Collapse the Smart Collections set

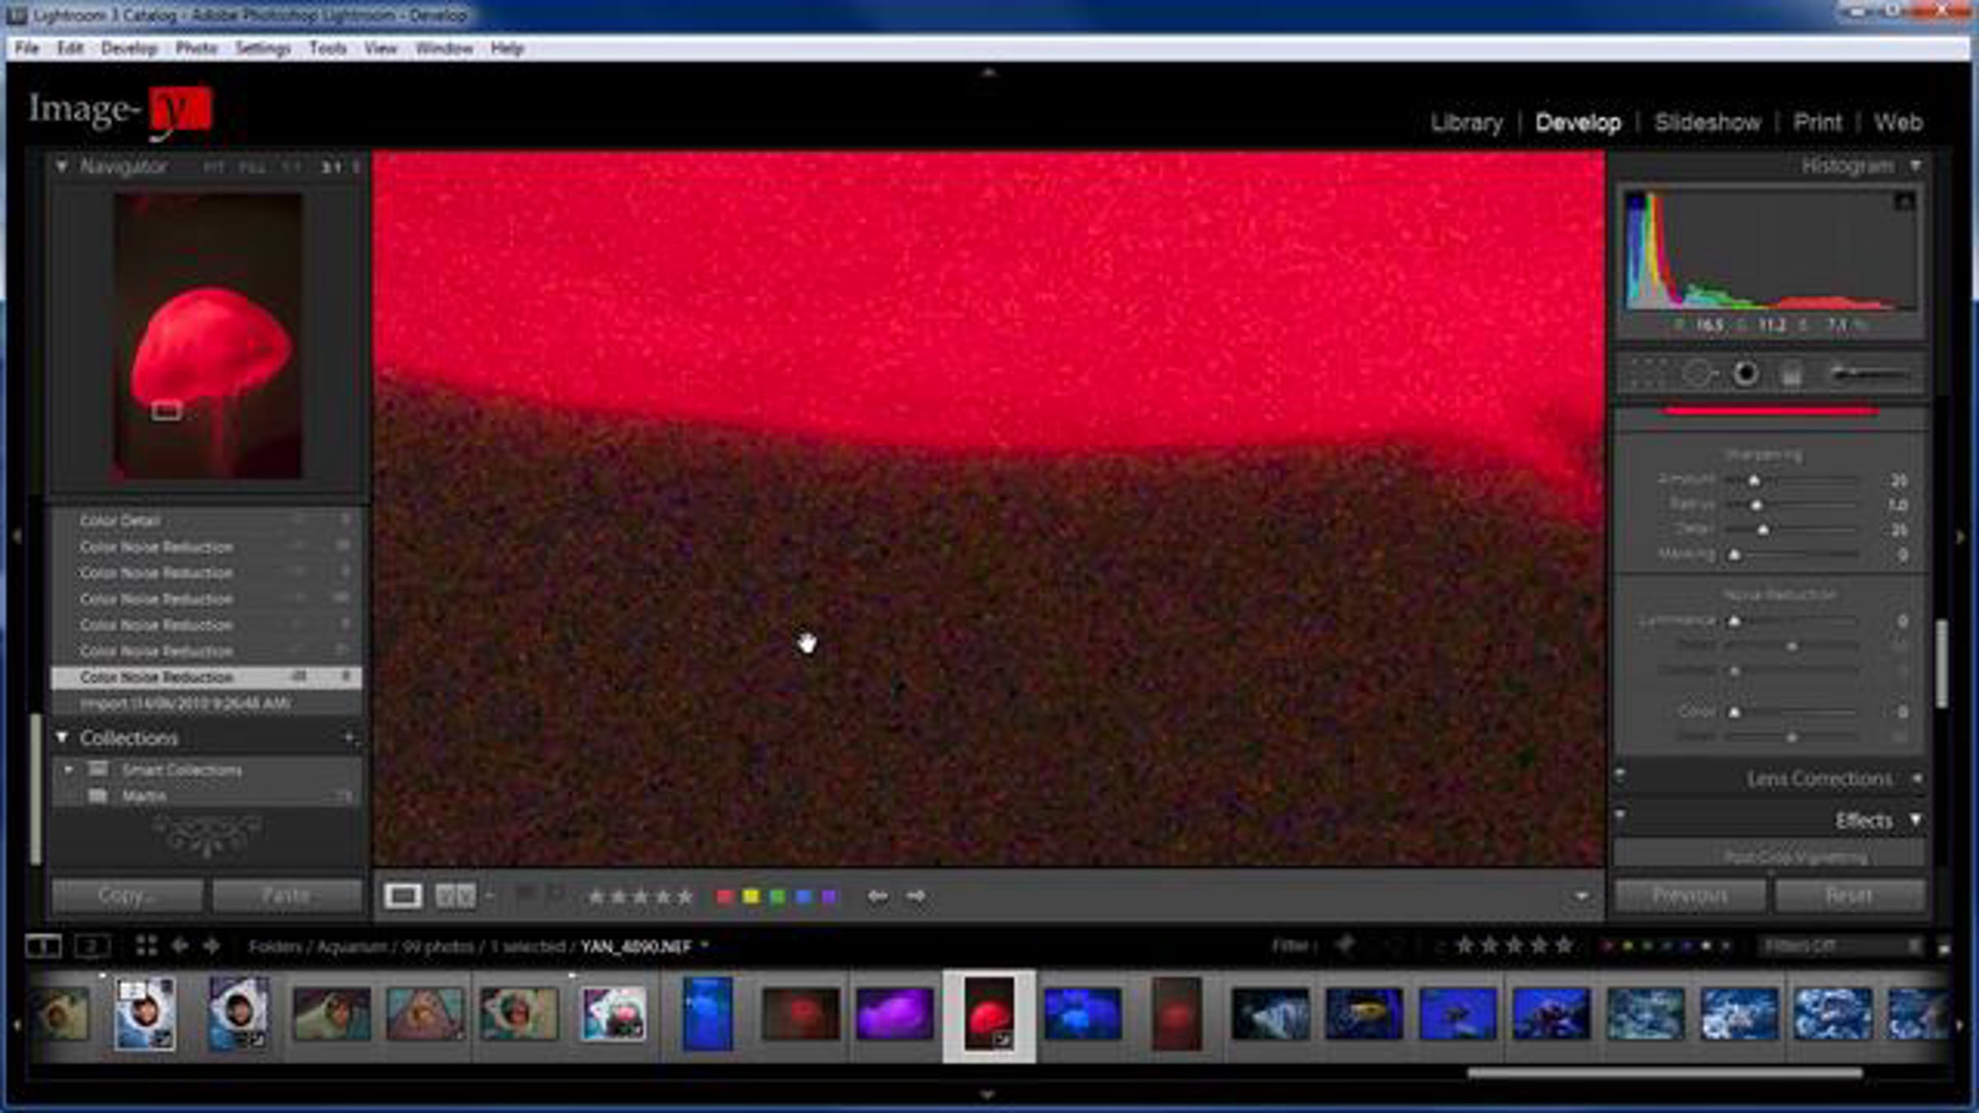click(69, 770)
